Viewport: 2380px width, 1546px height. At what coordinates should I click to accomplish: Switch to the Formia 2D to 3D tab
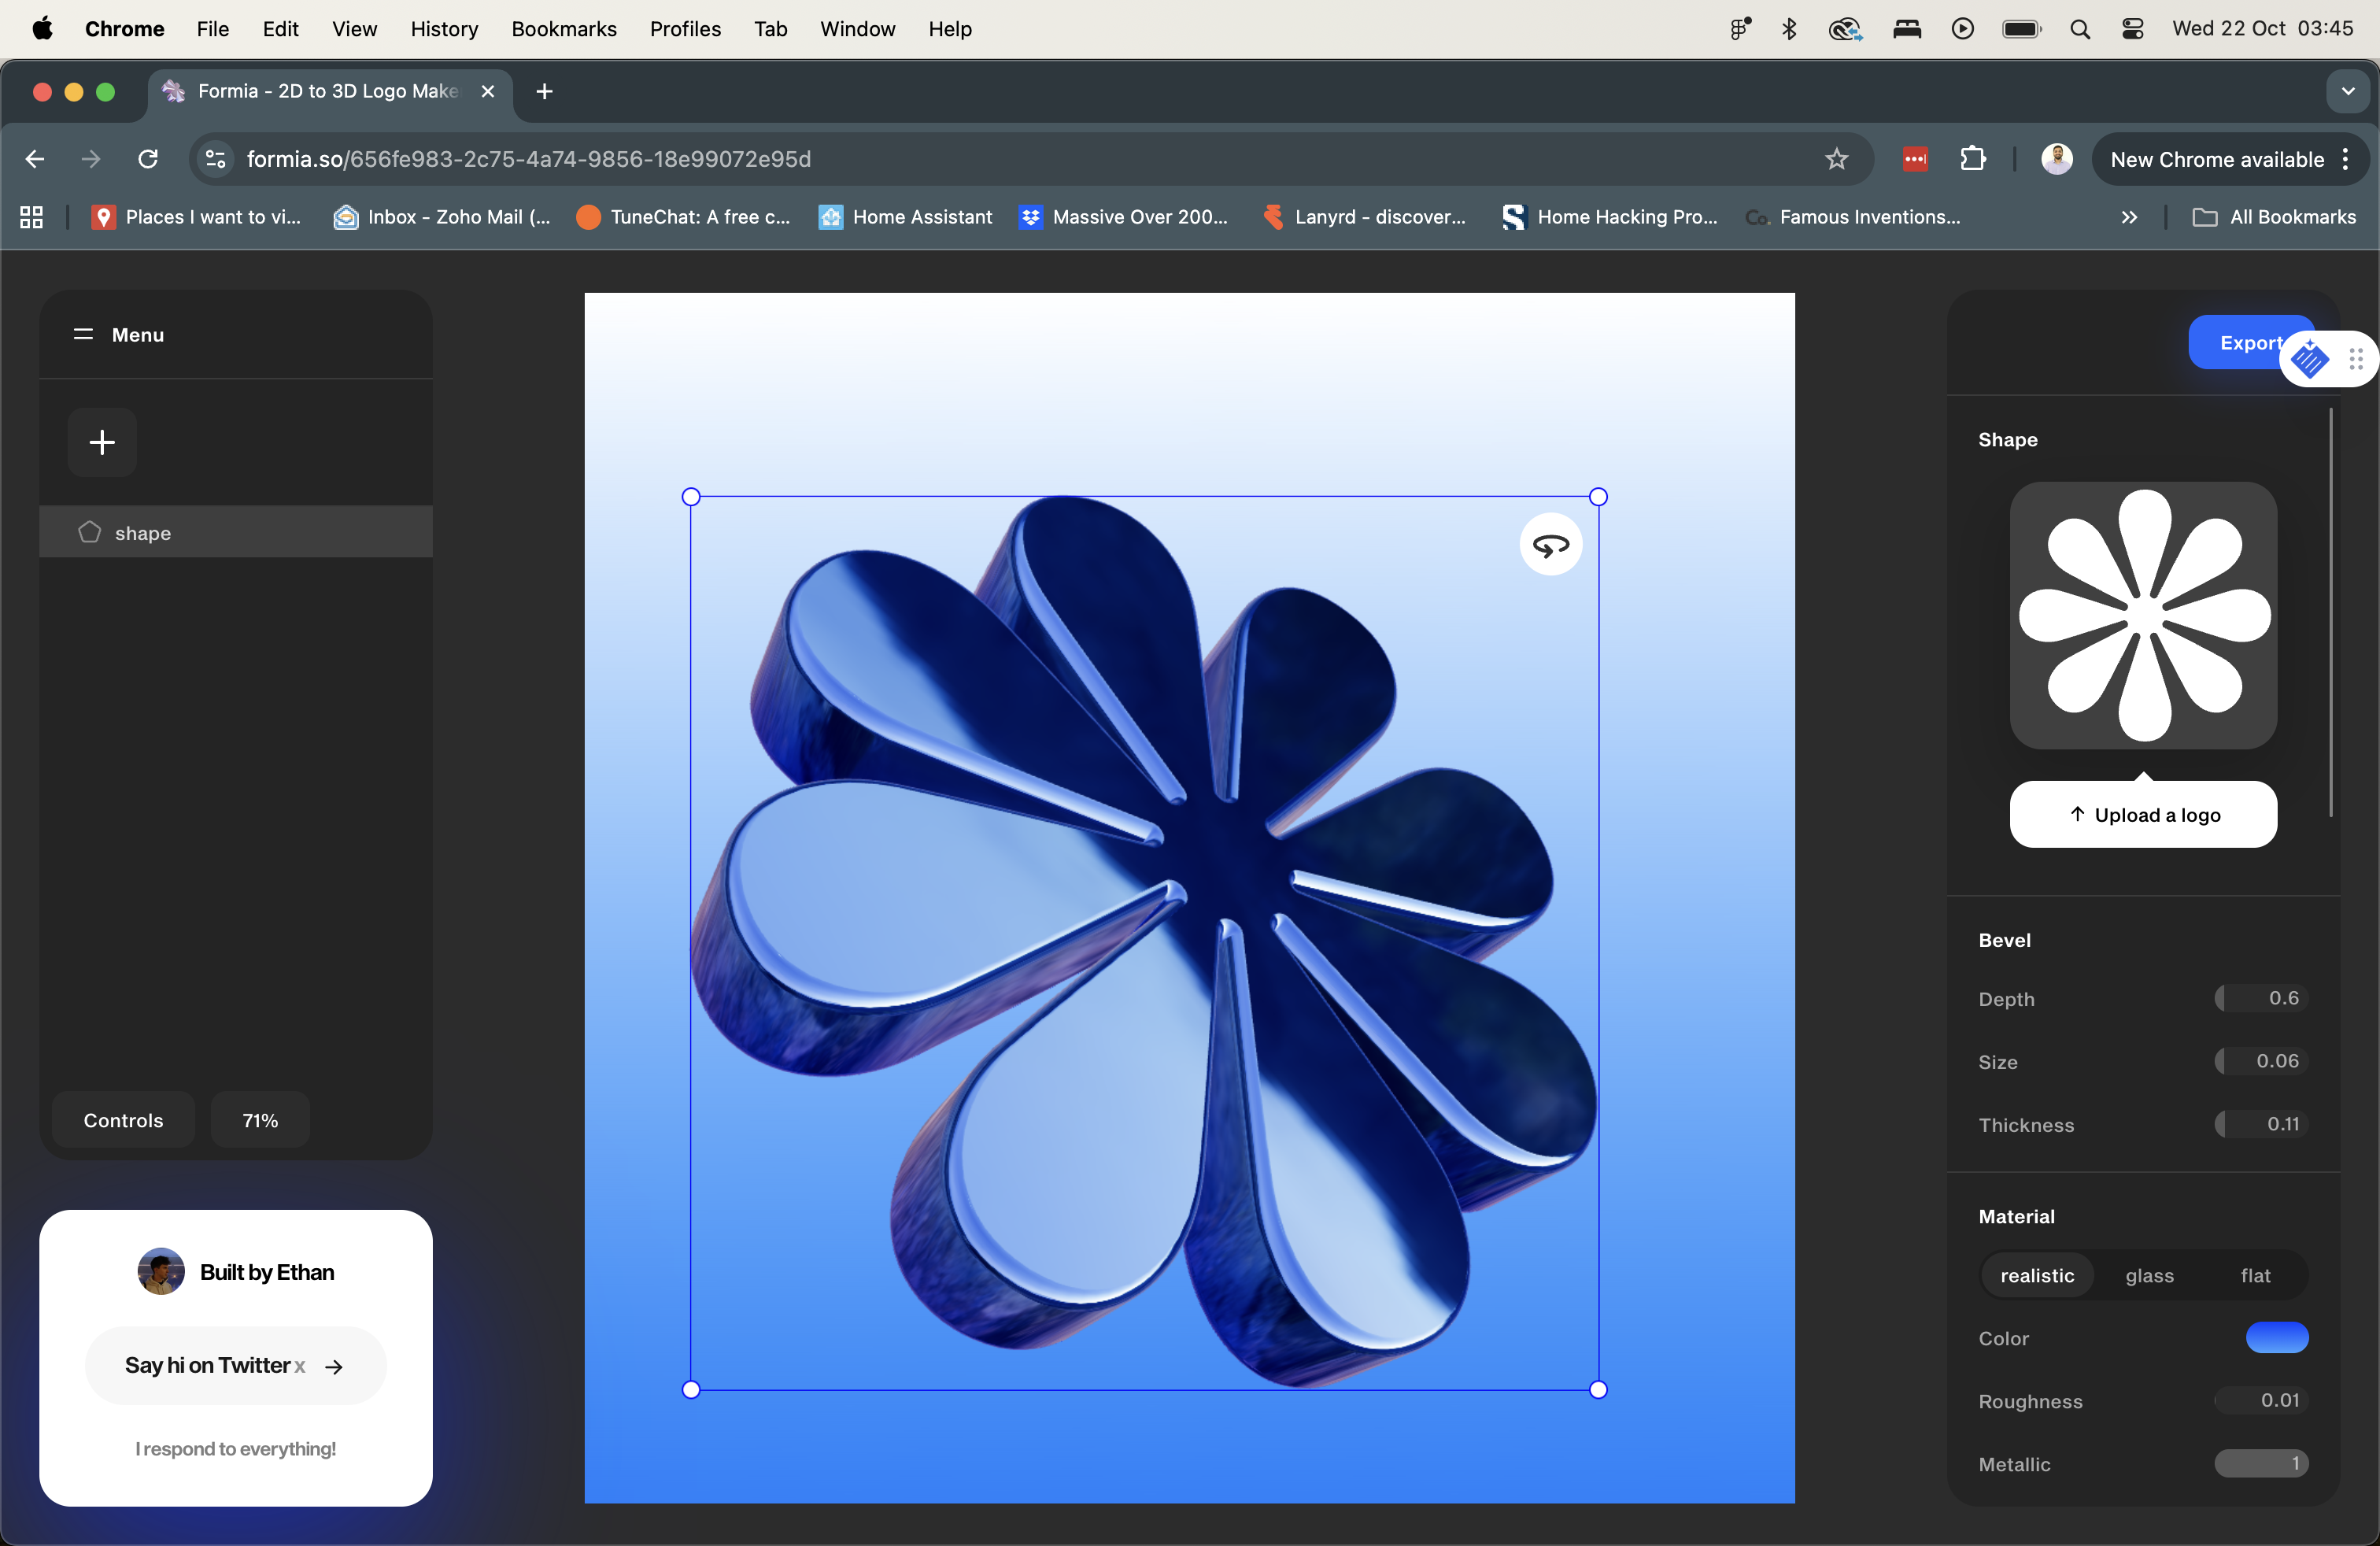(x=310, y=90)
